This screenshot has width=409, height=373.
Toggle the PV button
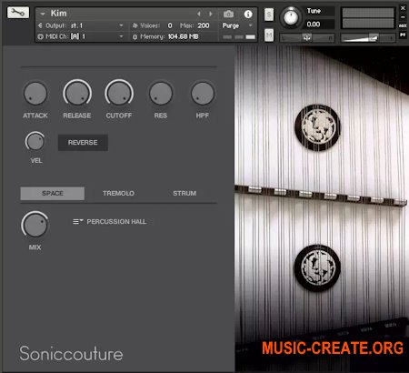pyautogui.click(x=403, y=35)
